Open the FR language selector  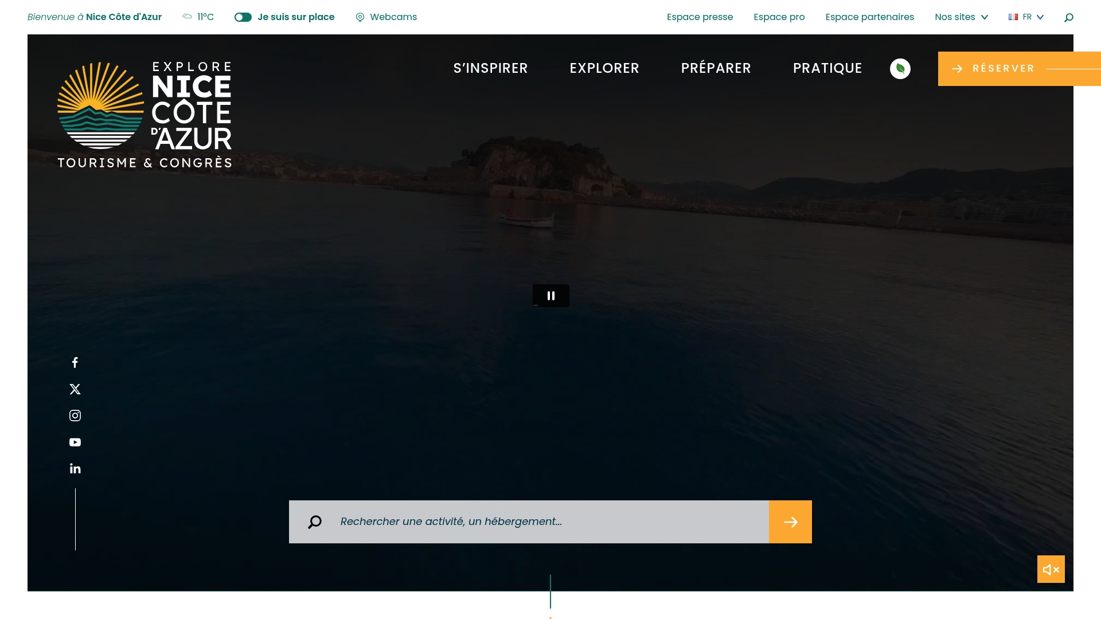(x=1026, y=17)
